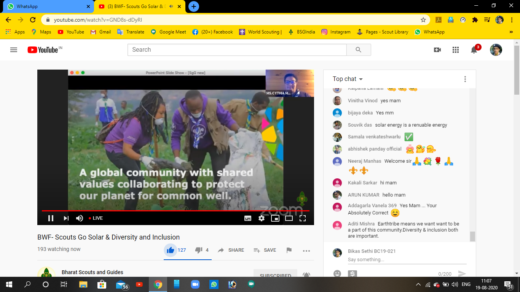Click the dislike thumbs down icon
The height and width of the screenshot is (292, 520).
198,250
